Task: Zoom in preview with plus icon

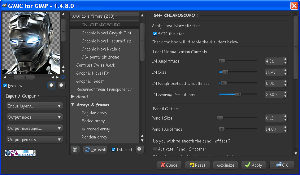Action: 61,85
